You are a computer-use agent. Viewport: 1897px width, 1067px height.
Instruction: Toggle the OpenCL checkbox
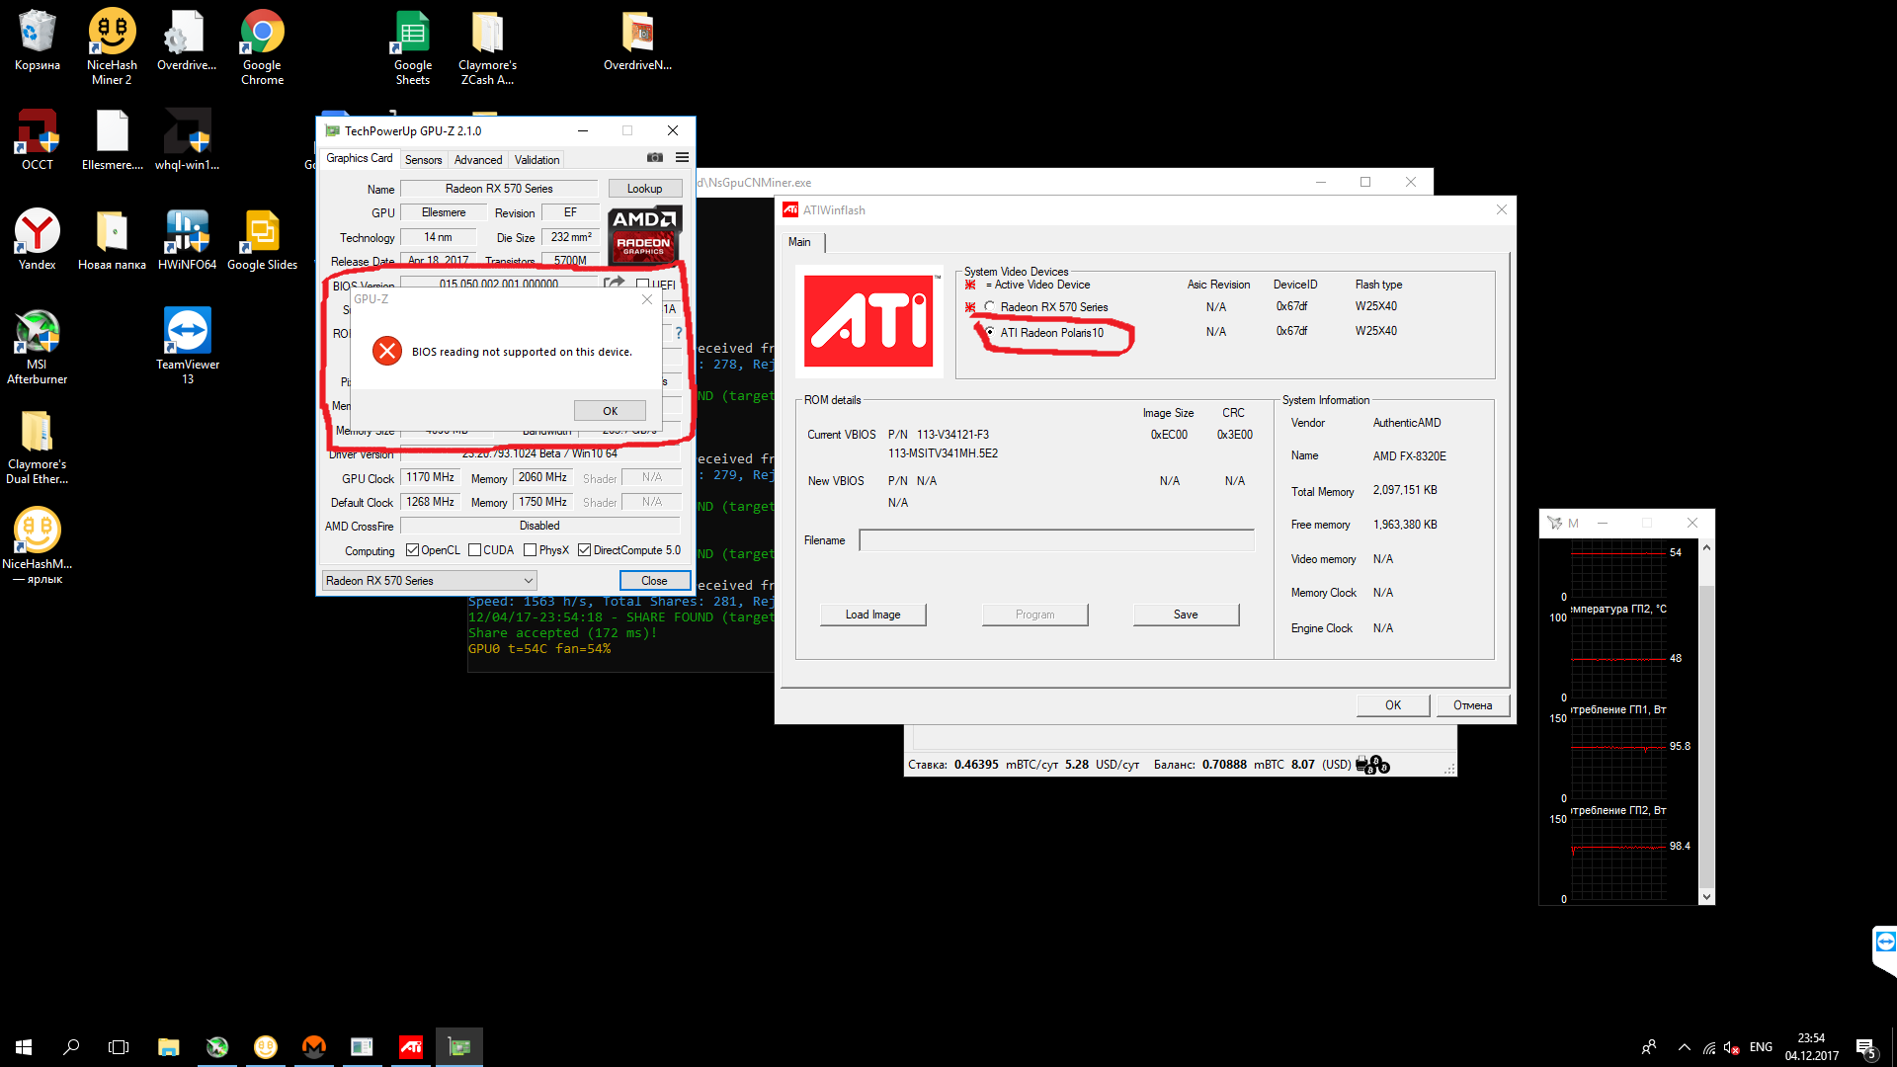(x=412, y=550)
